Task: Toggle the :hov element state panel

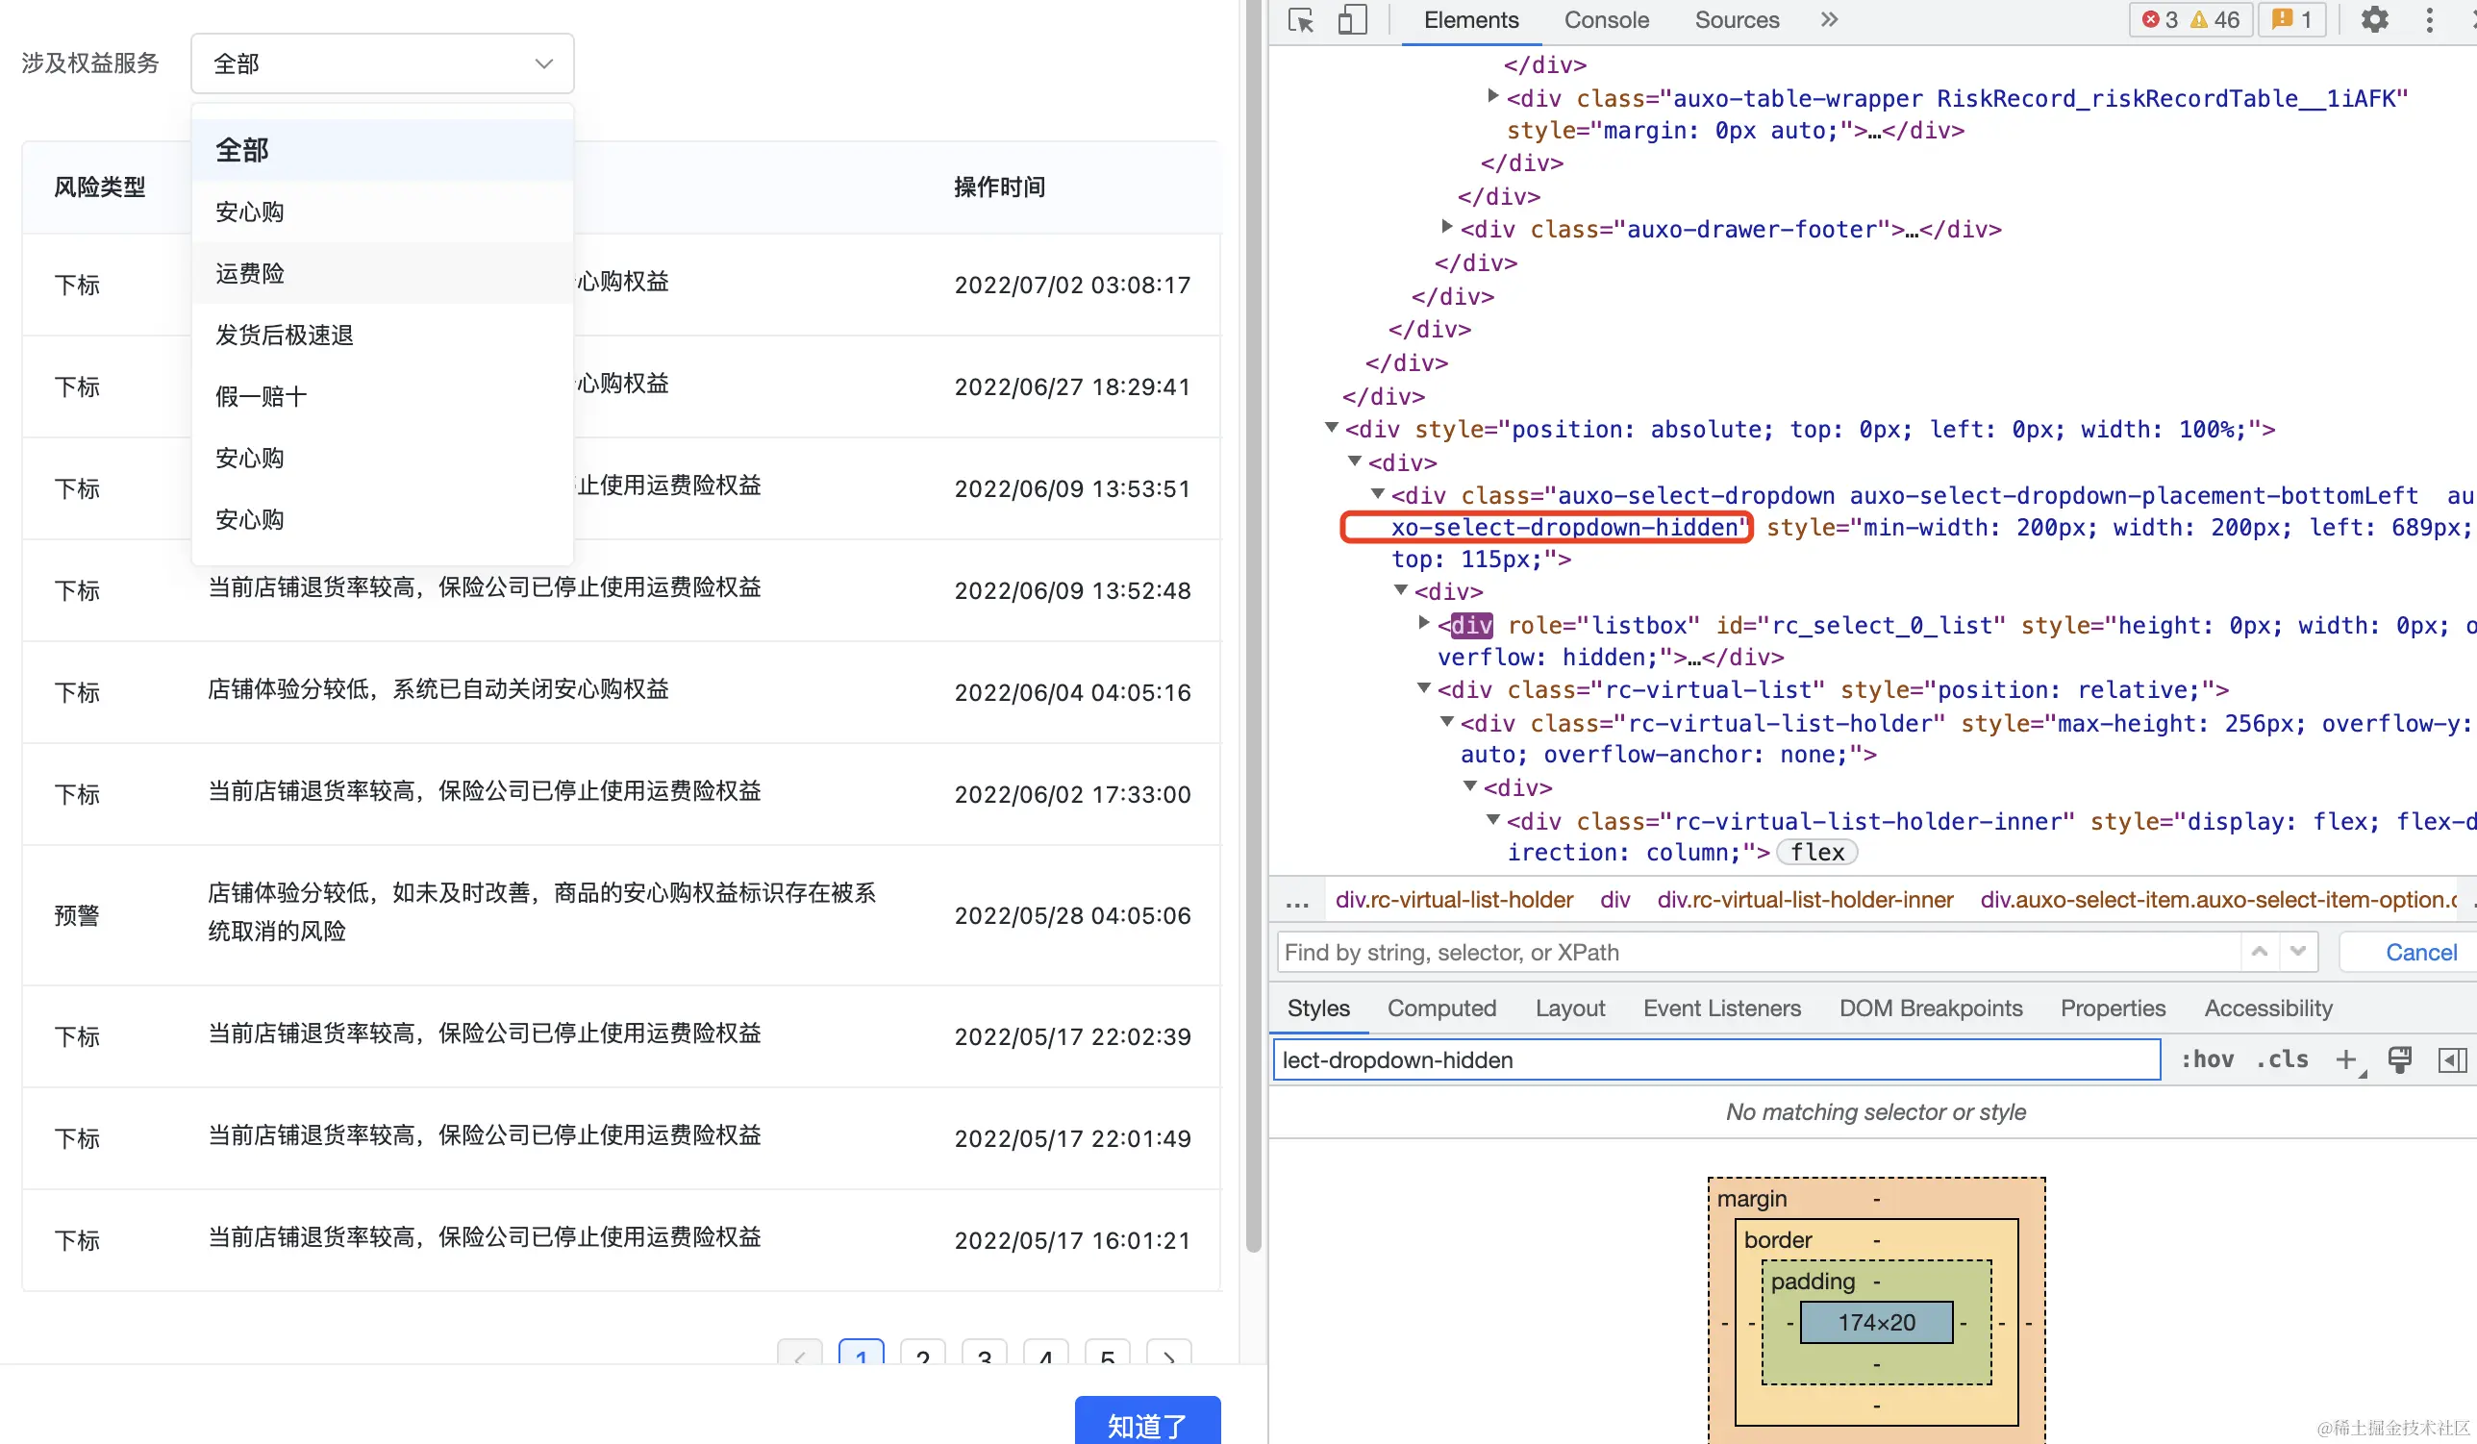Action: coord(2207,1059)
